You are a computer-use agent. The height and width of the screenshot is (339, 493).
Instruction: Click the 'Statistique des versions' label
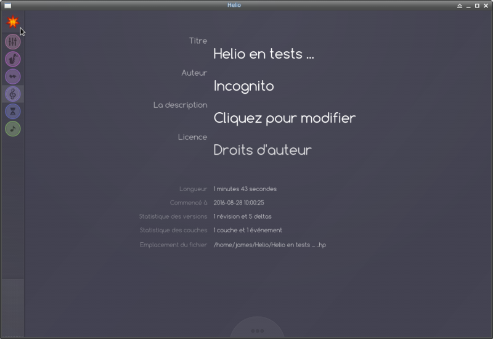click(173, 216)
